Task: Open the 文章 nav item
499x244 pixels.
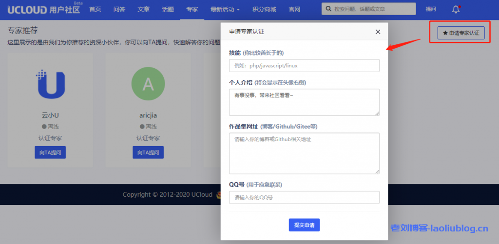Action: [144, 9]
